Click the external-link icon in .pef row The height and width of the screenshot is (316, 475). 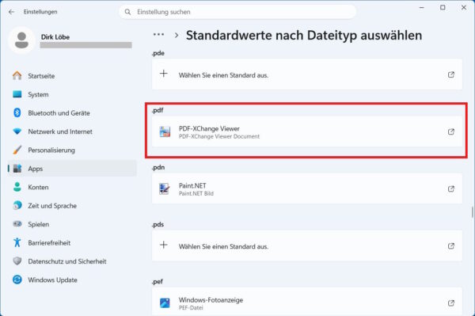tap(451, 303)
